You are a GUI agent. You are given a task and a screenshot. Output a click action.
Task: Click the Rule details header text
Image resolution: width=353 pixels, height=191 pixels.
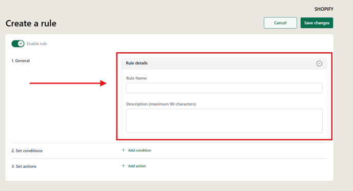coord(136,63)
